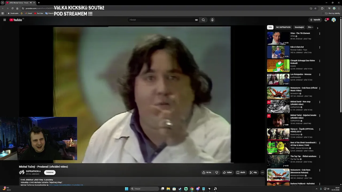The height and width of the screenshot is (192, 342).
Task: Click the Windows taskbar Hledat search box
Action: pos(145,189)
